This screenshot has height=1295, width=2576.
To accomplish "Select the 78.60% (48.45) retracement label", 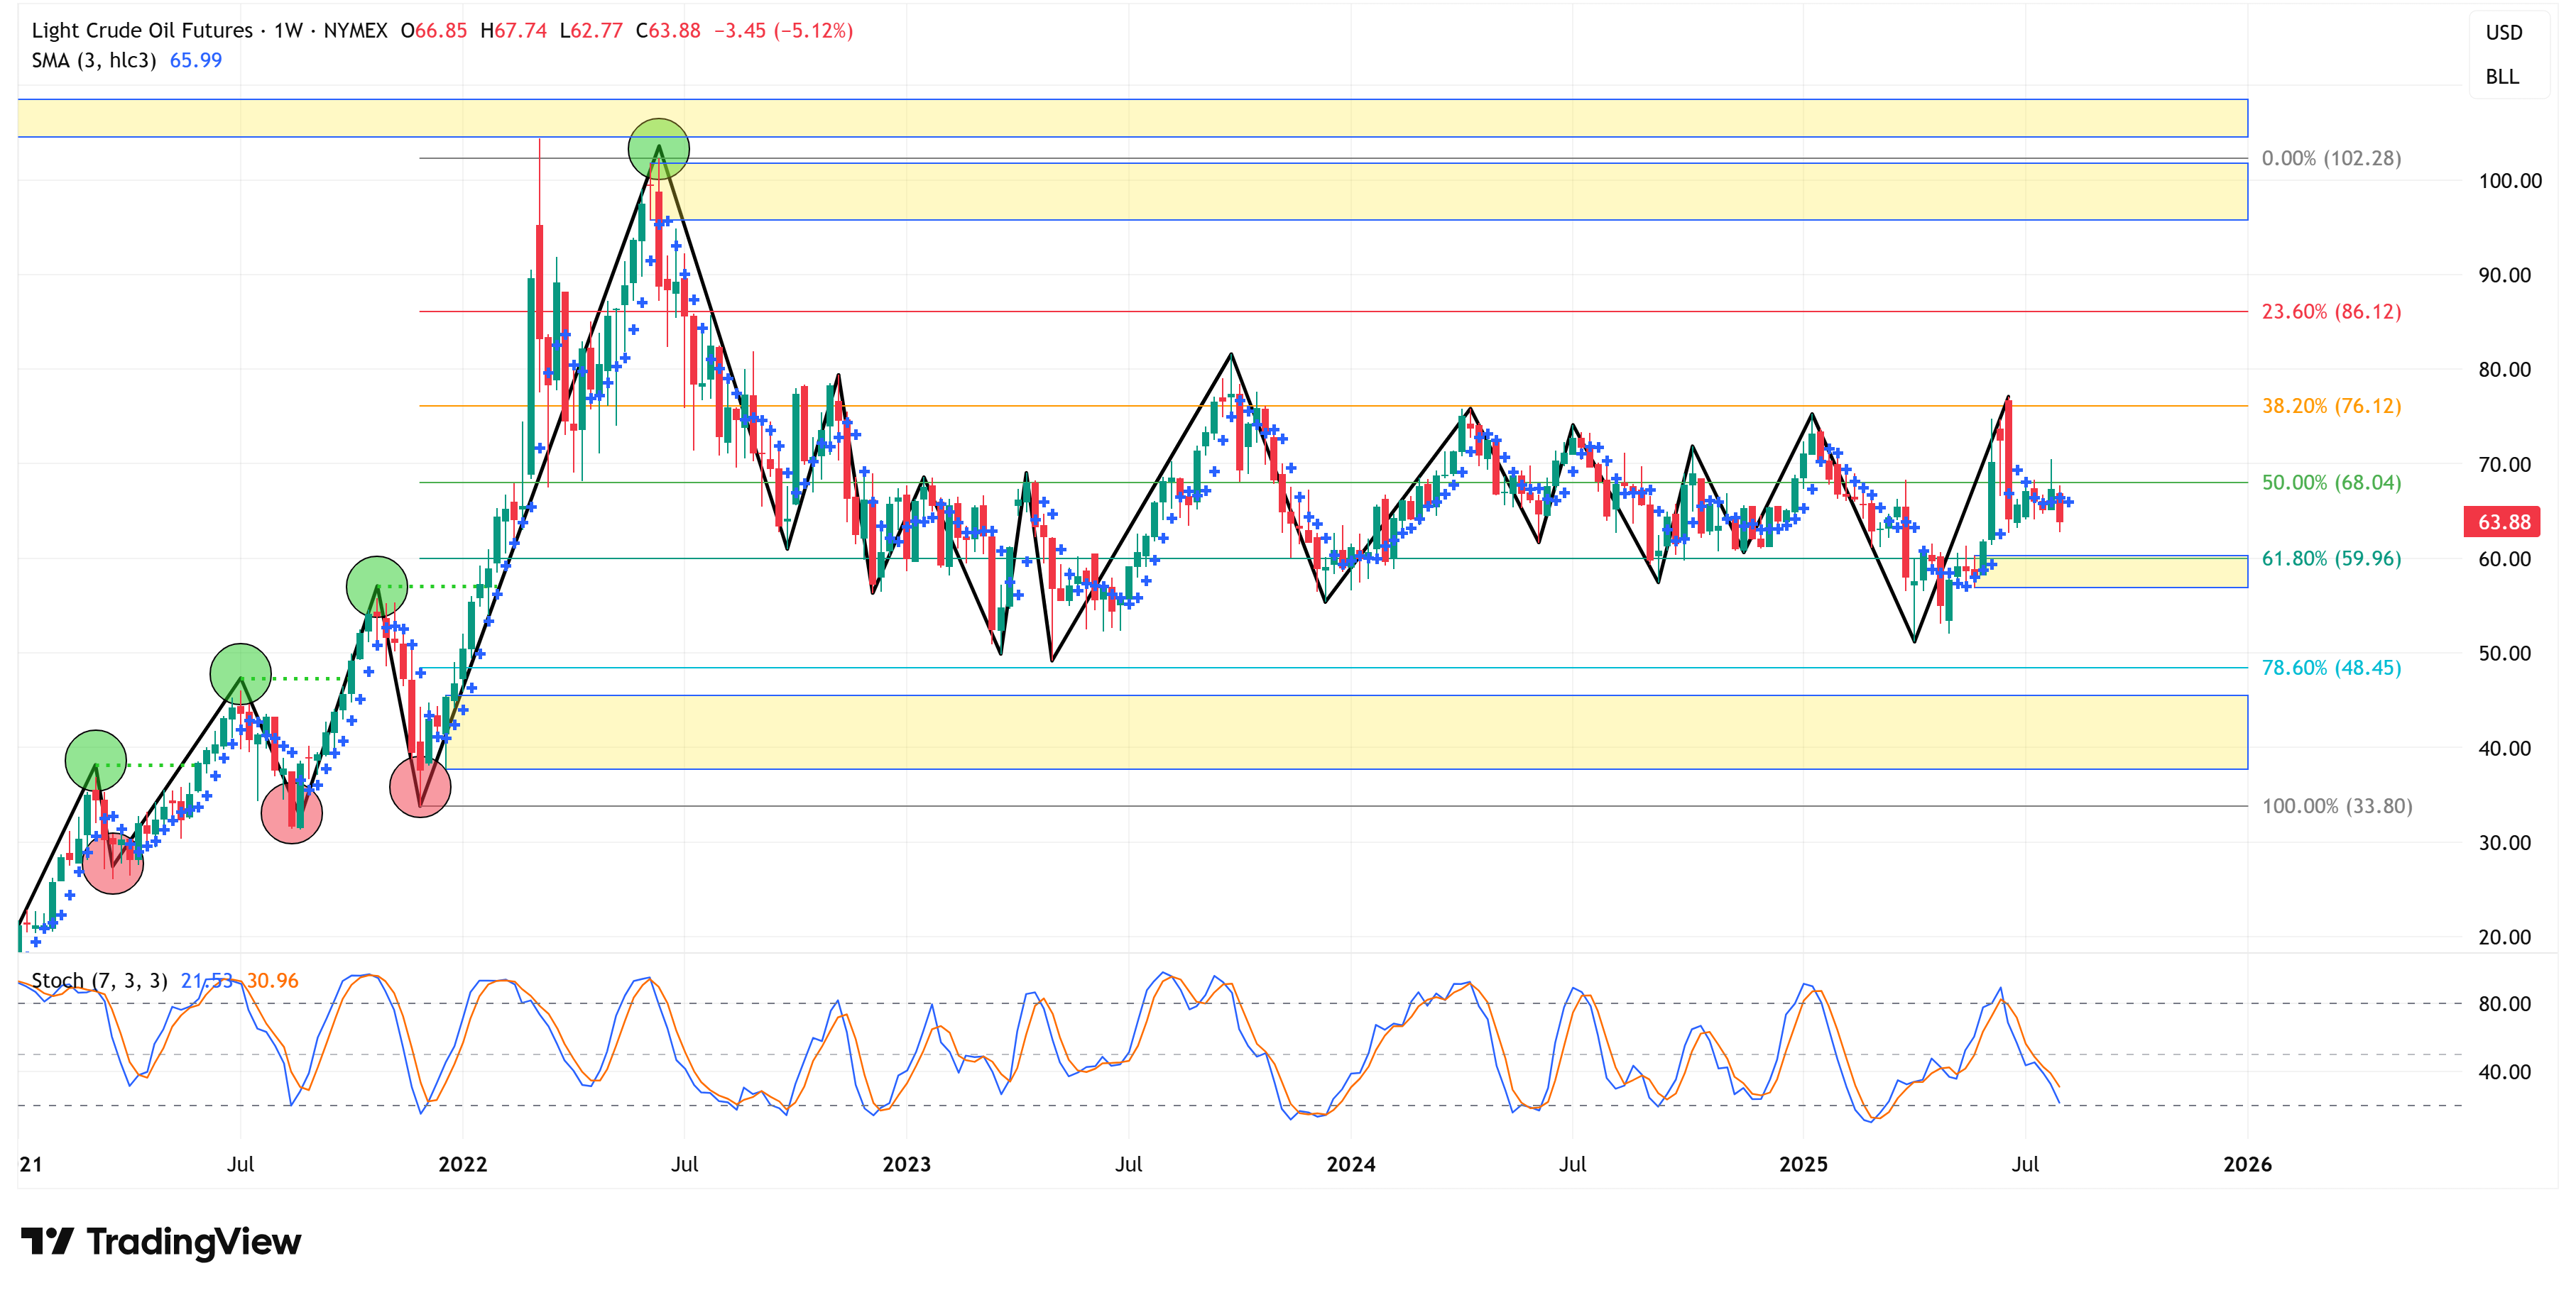I will click(x=2330, y=668).
